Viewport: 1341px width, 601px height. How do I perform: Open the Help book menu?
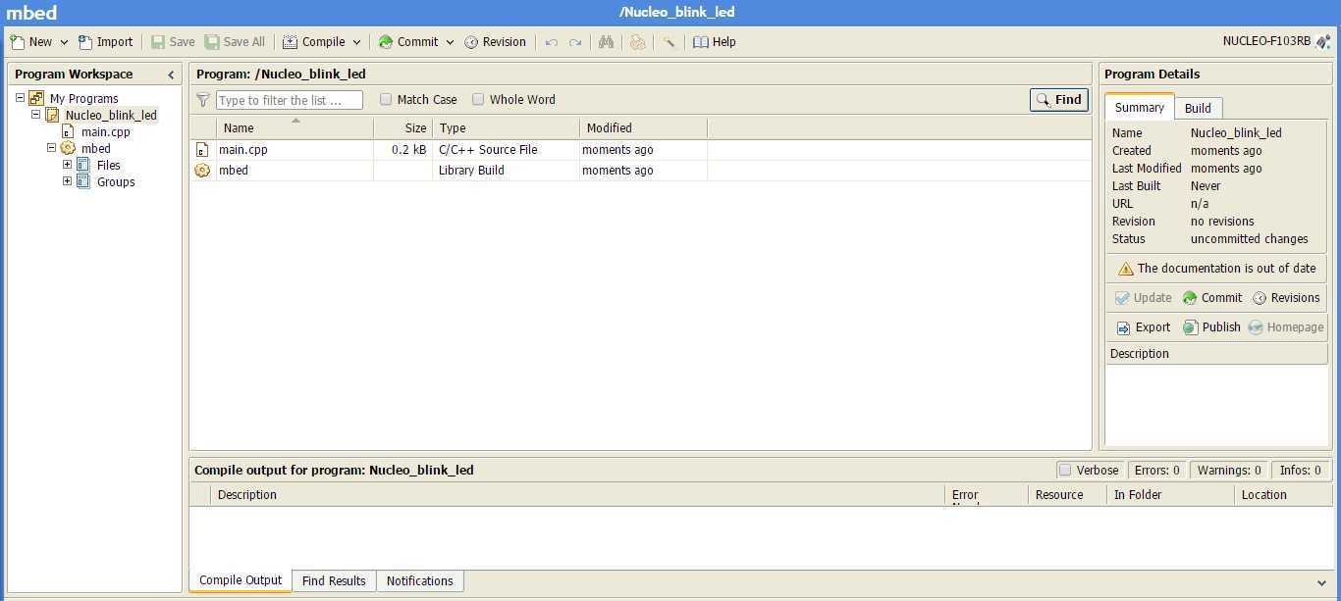714,42
